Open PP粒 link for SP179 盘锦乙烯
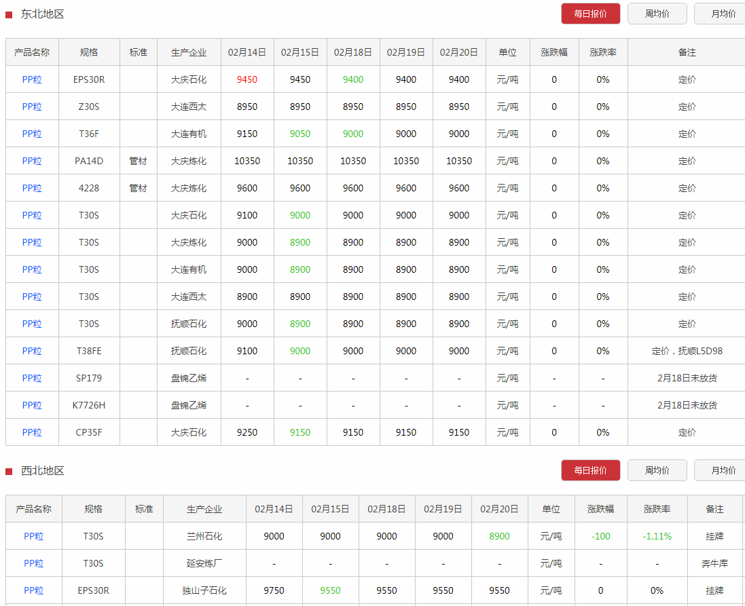The image size is (745, 606). (32, 378)
